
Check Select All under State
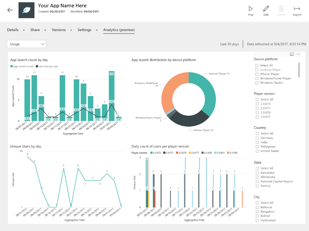[x=257, y=168]
